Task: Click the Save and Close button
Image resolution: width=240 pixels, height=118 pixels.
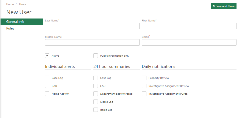Action: (x=223, y=6)
